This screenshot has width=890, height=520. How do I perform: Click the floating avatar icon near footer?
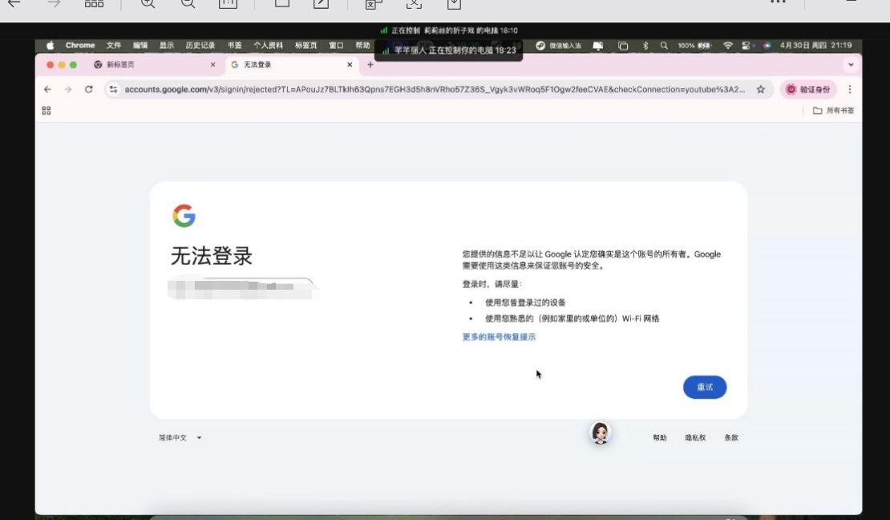coord(600,433)
